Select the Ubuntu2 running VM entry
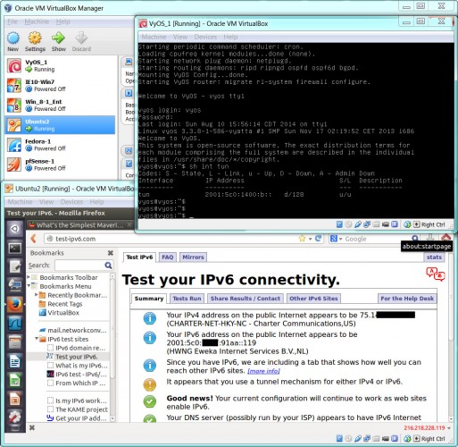The height and width of the screenshot is (447, 458). click(x=60, y=125)
